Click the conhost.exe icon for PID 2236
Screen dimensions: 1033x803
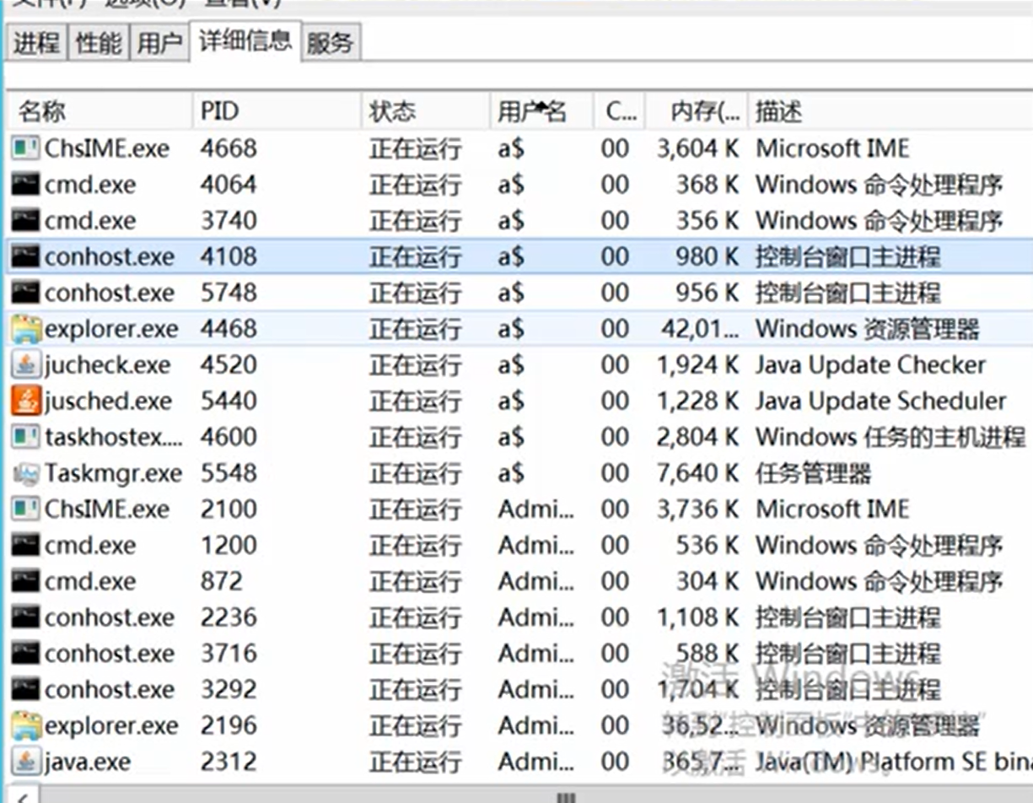(26, 617)
